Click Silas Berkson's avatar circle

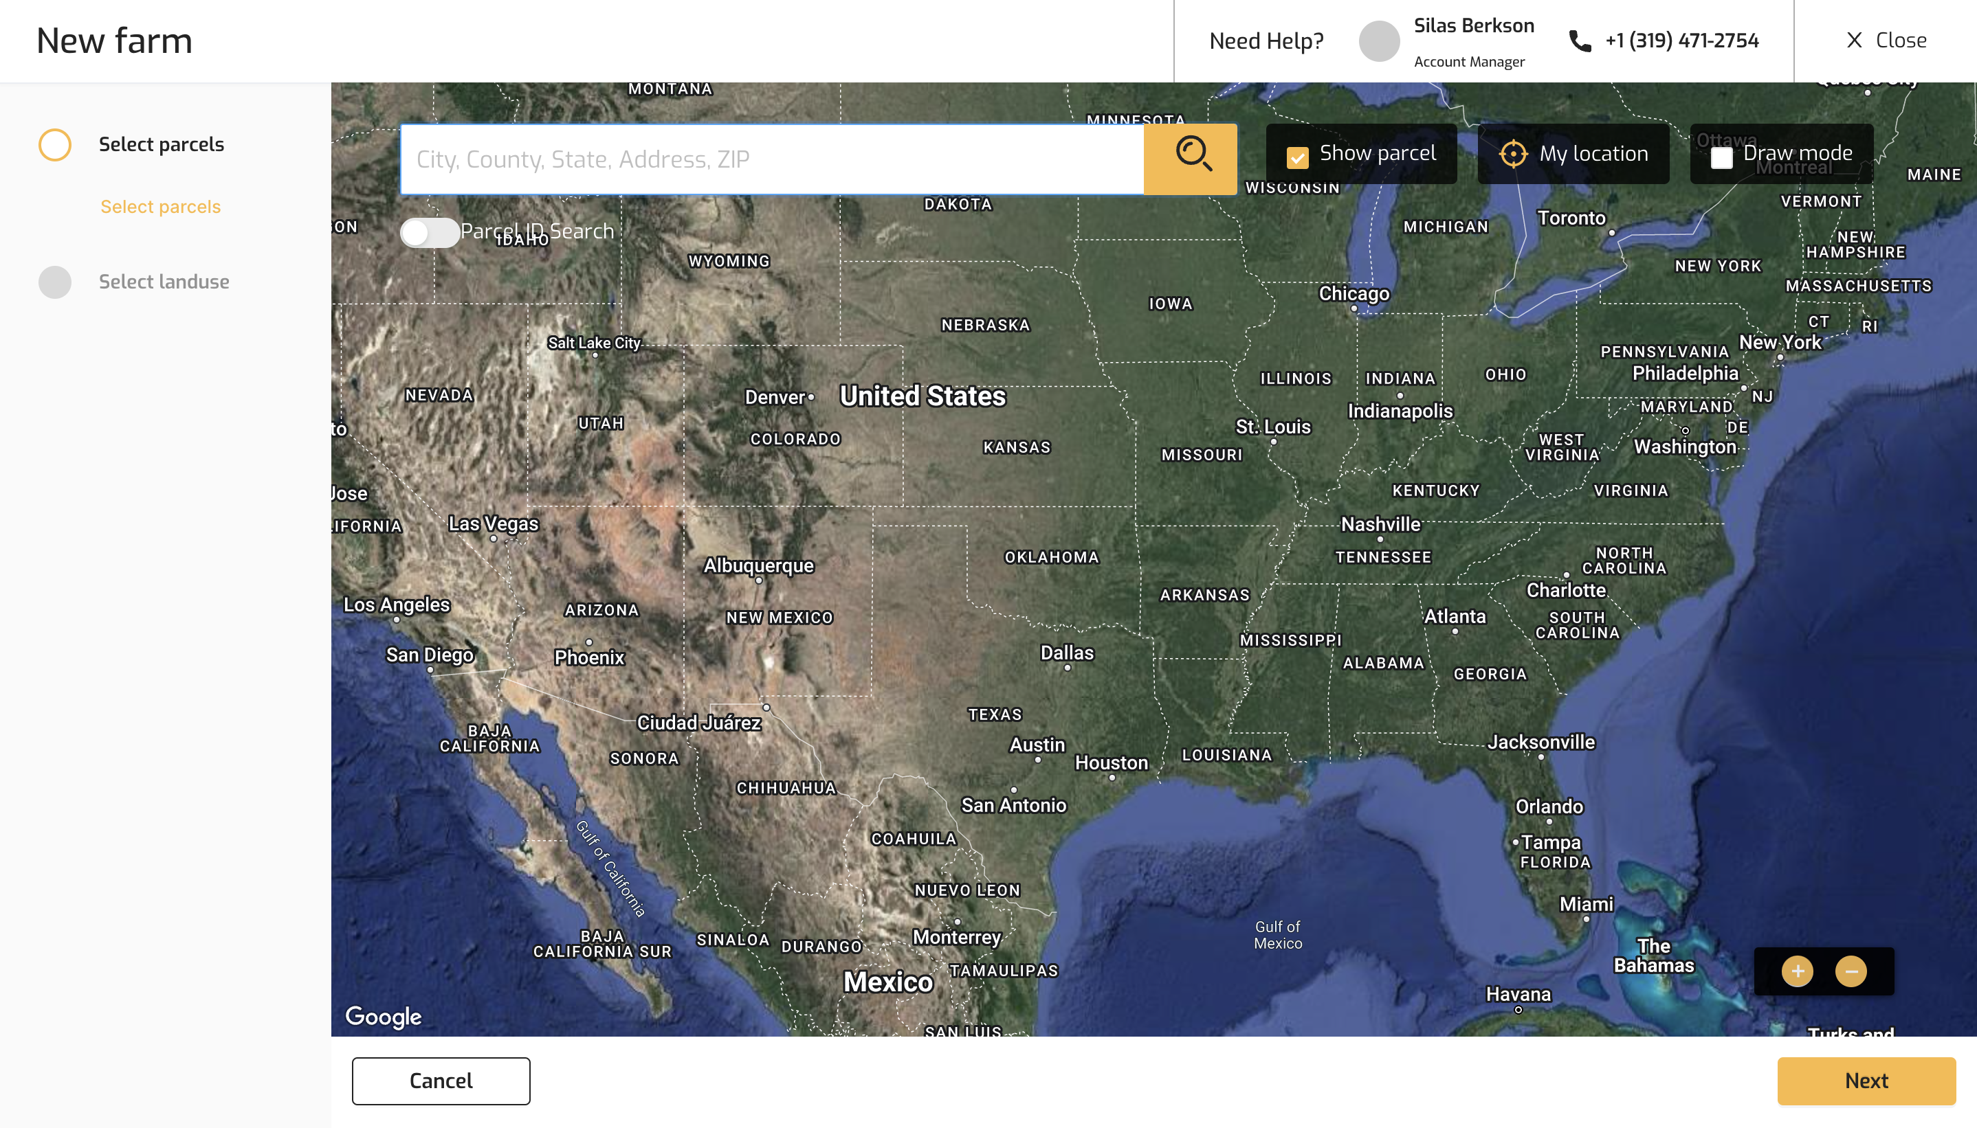tap(1379, 41)
